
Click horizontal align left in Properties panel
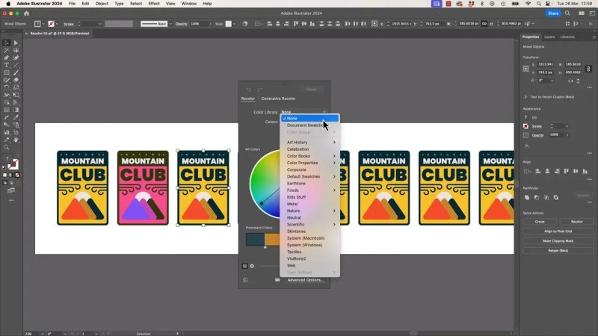coord(537,172)
